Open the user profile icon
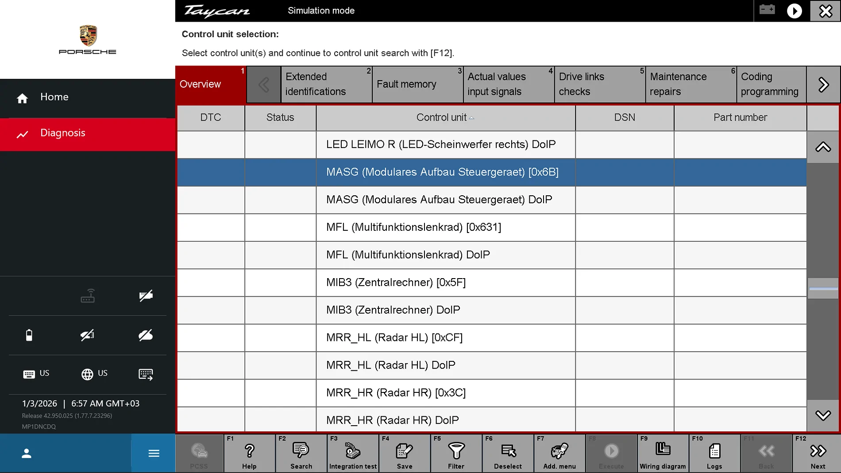841x473 pixels. [27, 453]
